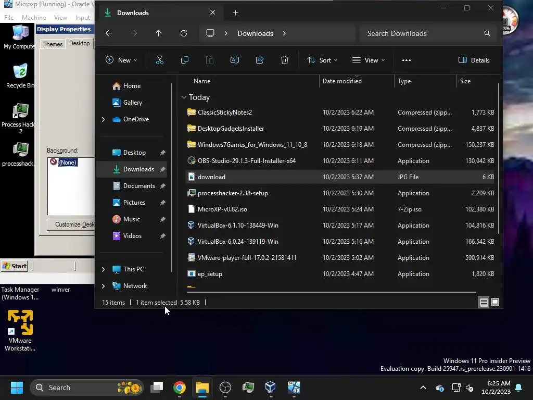Image resolution: width=533 pixels, height=400 pixels.
Task: Open Gallery in the navigation pane
Action: [133, 103]
